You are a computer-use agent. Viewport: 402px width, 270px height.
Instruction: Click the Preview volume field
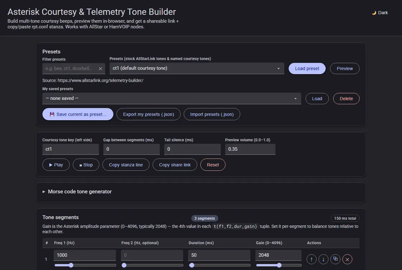tap(250, 149)
